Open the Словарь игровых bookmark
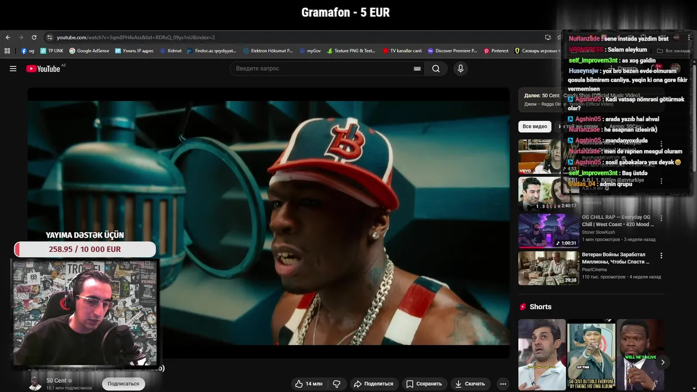 click(x=537, y=51)
